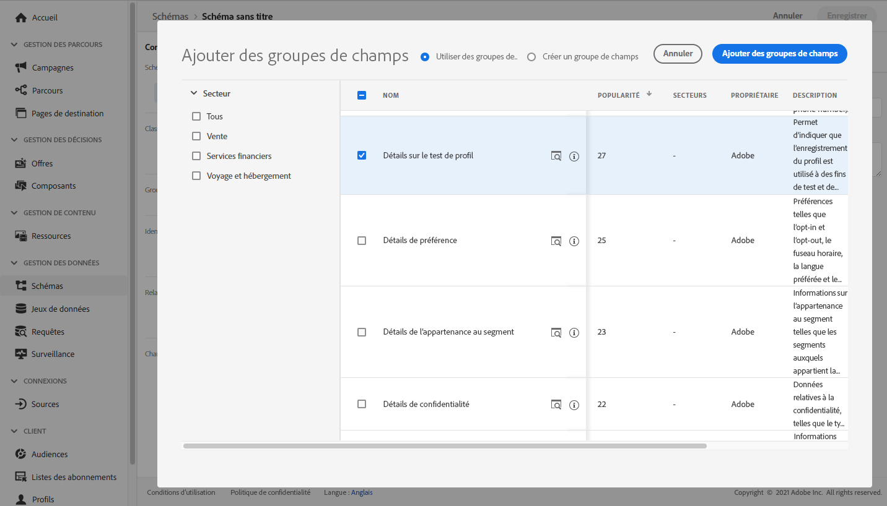Select the Créer un groupe de champs radio

(x=531, y=57)
